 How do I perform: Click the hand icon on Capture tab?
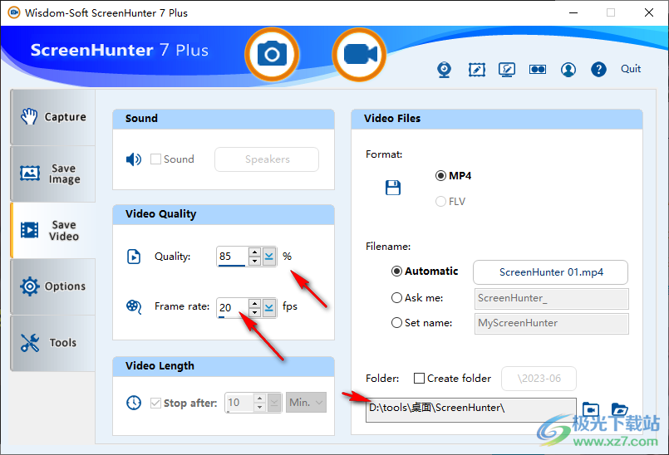tap(29, 116)
